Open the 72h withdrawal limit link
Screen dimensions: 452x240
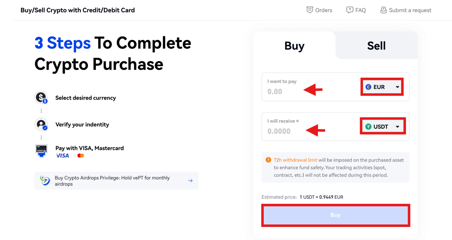tap(295, 160)
